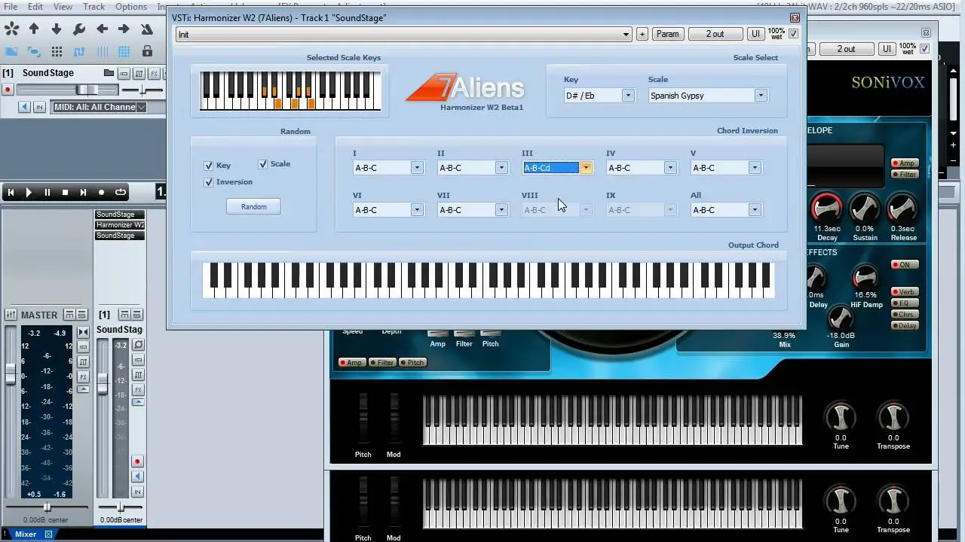Click Stop in the transport bar
The height and width of the screenshot is (542, 965).
pos(65,192)
